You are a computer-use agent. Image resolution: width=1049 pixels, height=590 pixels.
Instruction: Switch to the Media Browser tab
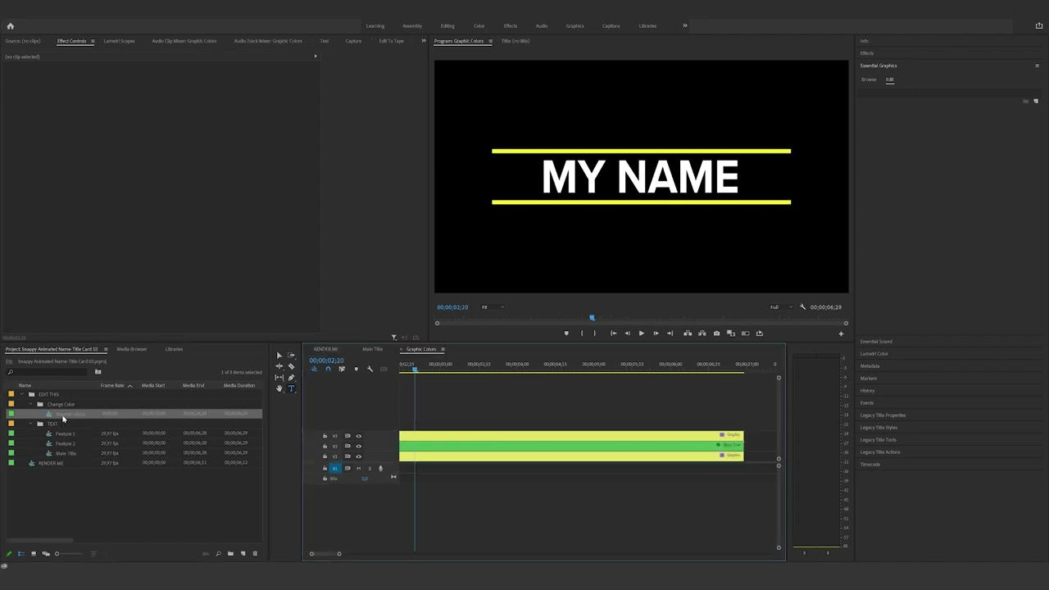[x=131, y=349]
